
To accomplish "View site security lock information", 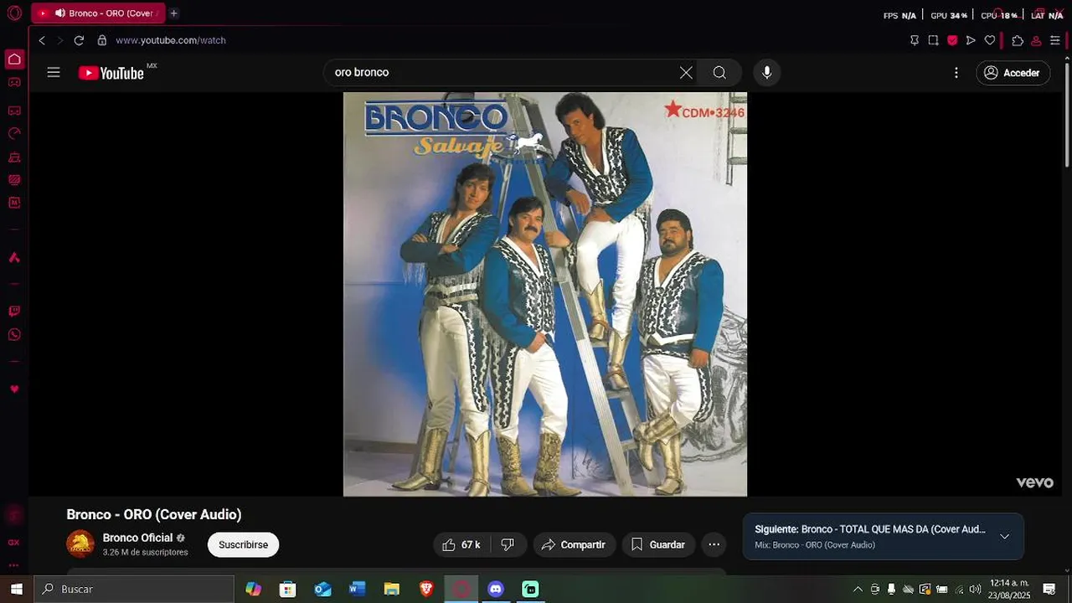I will [102, 40].
